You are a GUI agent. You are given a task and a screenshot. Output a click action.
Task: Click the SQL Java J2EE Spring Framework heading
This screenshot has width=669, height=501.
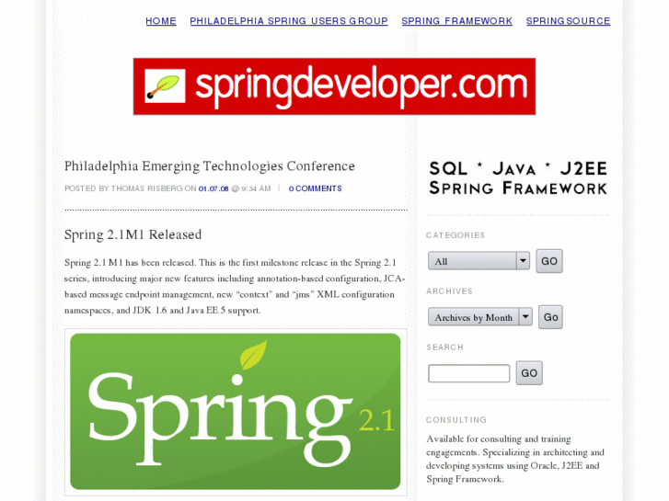coord(518,178)
